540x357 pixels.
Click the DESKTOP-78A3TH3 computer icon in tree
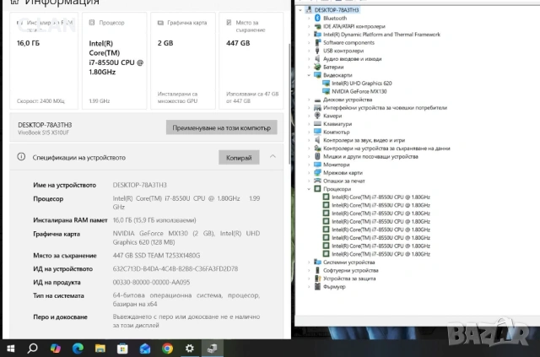click(309, 9)
